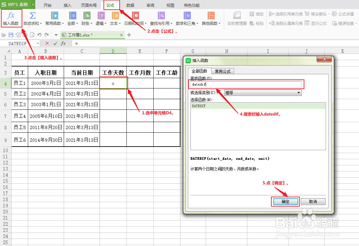Click the Open folder icon in quick toolbar
359x246 pixels.
pos(4,35)
